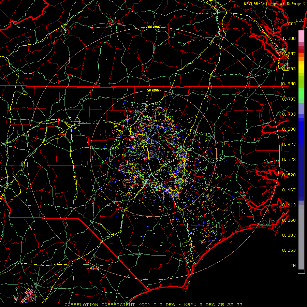This screenshot has width=307, height=307.
Task: Click the 0.893 scale value
Action: pos(289,69)
